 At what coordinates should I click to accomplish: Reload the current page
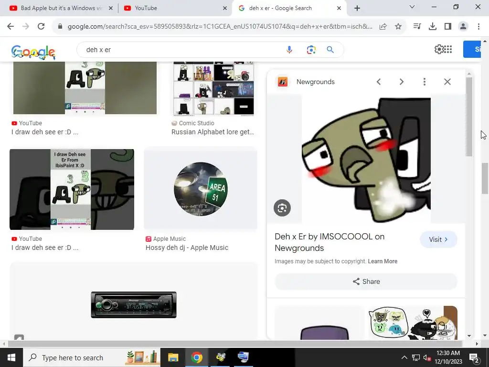(x=41, y=27)
